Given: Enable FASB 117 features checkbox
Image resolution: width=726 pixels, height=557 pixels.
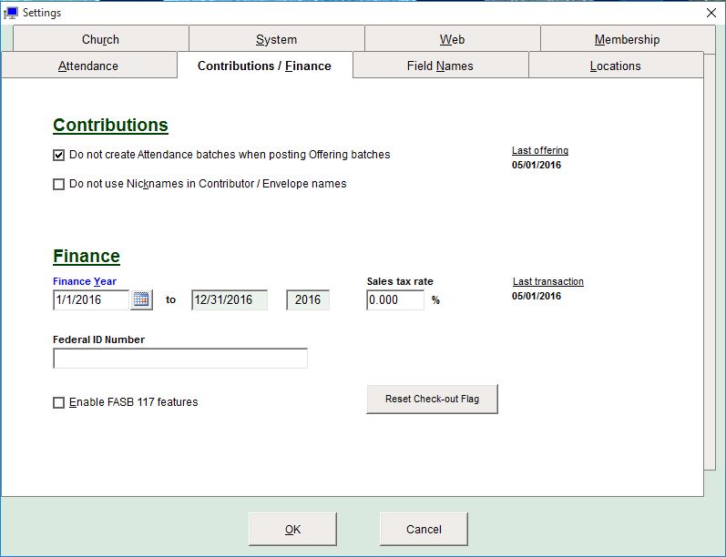Looking at the screenshot, I should coord(59,402).
